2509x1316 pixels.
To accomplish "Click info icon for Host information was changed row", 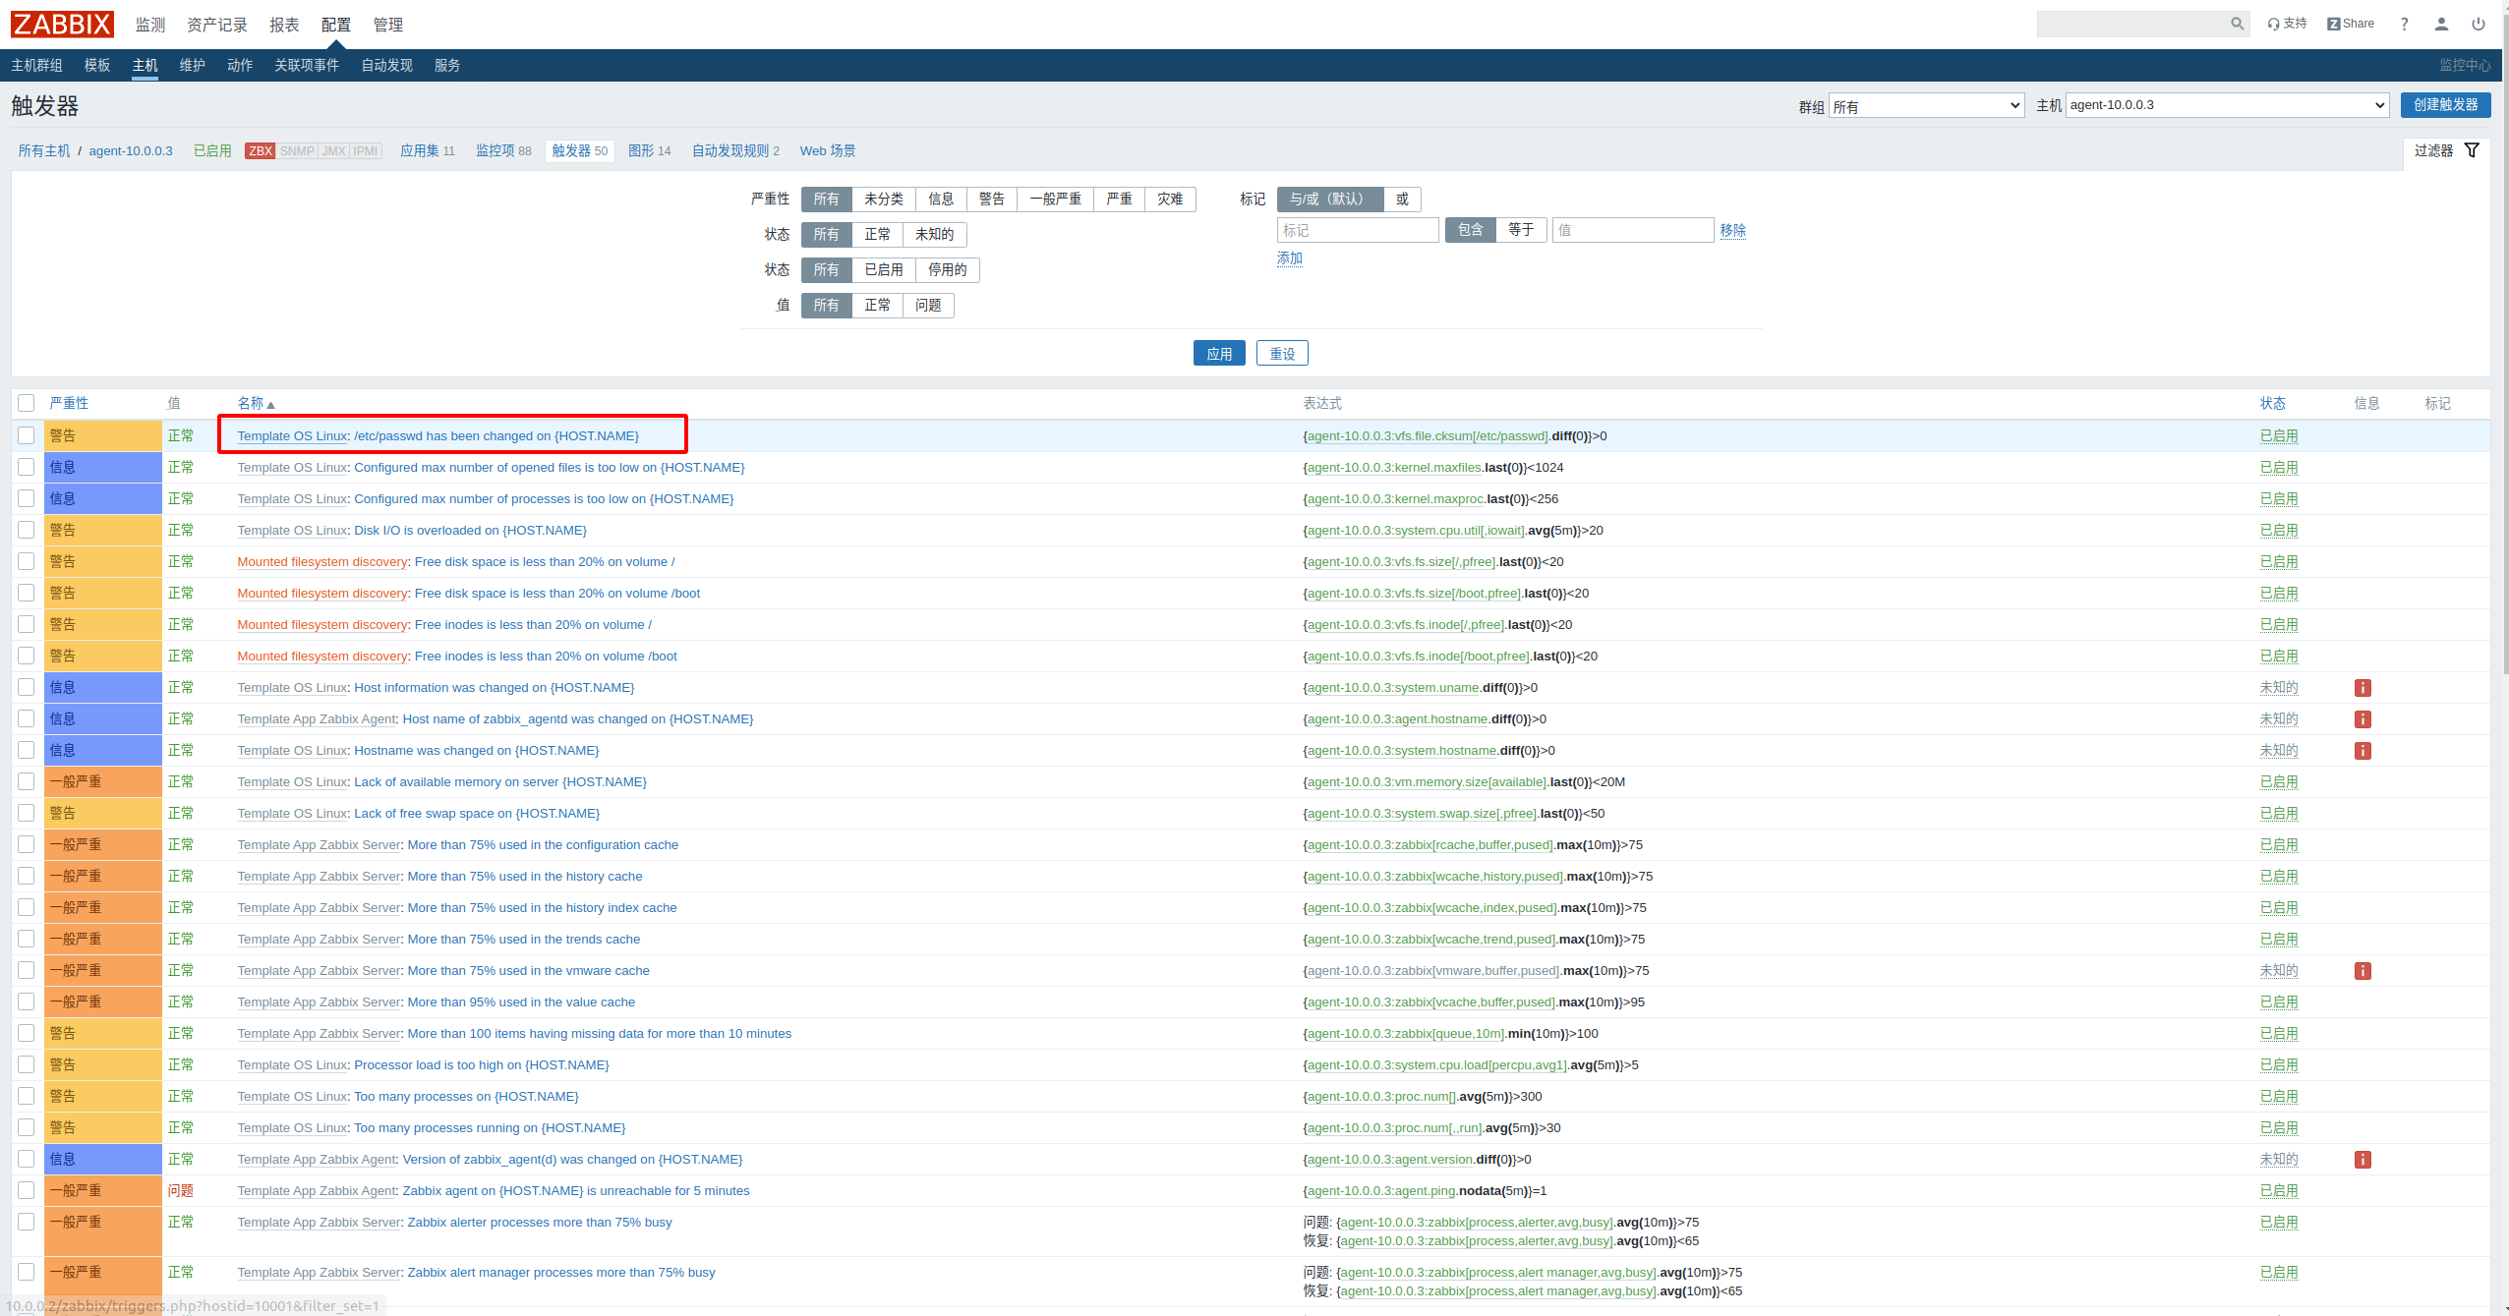I will (x=2363, y=688).
